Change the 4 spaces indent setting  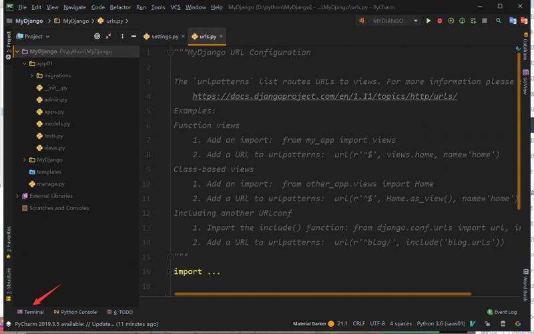click(x=400, y=324)
